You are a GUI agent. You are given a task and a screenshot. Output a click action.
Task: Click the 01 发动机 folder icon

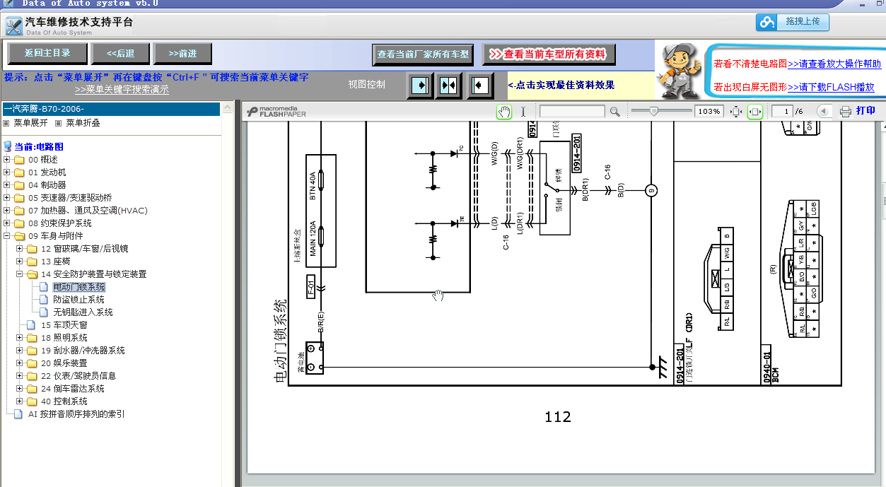(19, 172)
